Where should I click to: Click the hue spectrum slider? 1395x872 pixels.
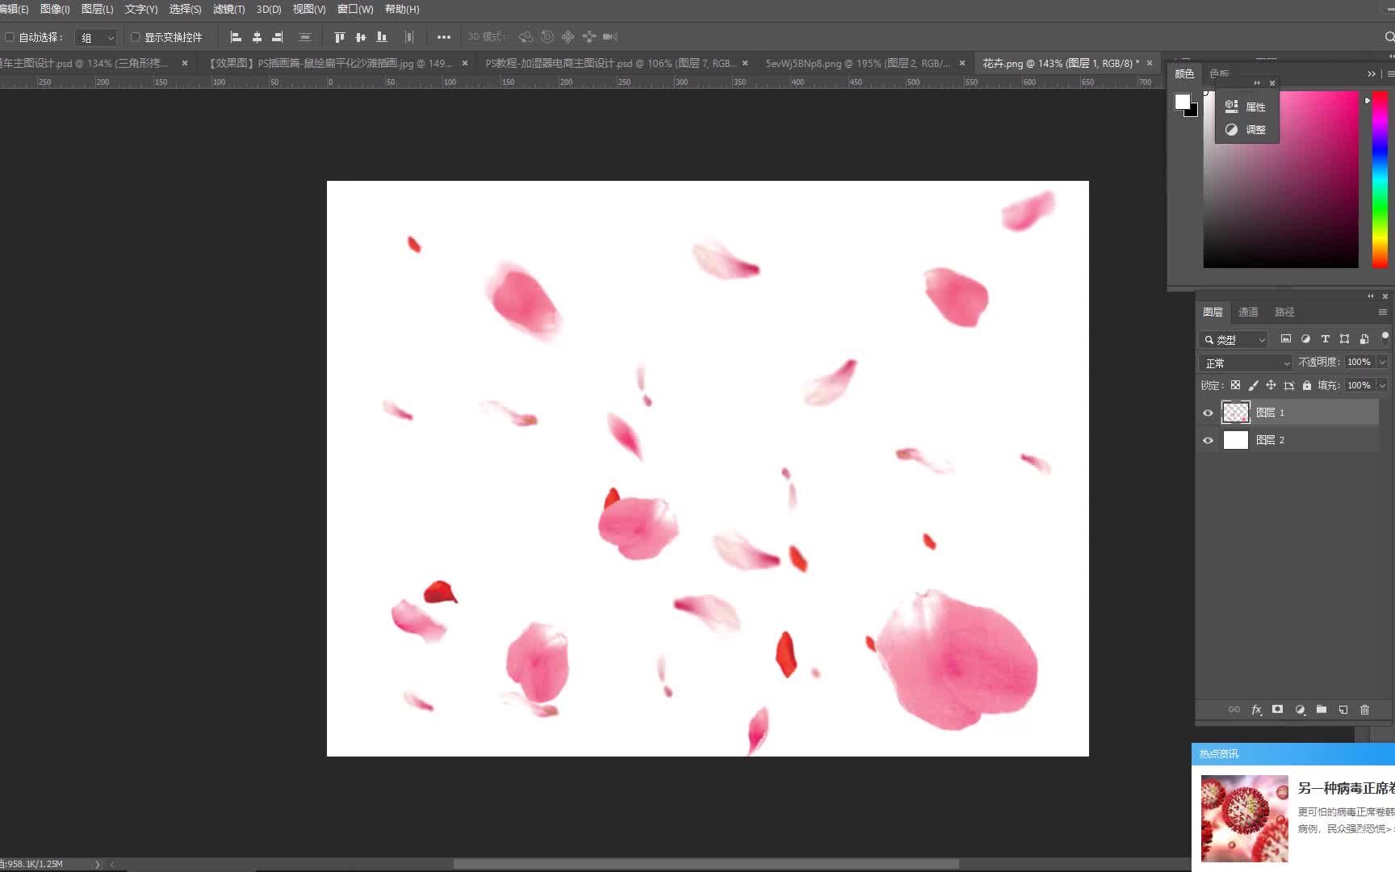pos(1380,179)
